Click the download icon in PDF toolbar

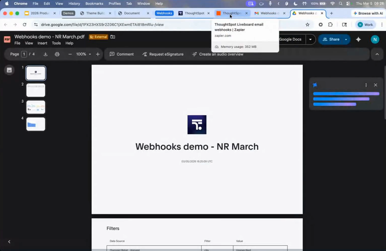[46, 54]
